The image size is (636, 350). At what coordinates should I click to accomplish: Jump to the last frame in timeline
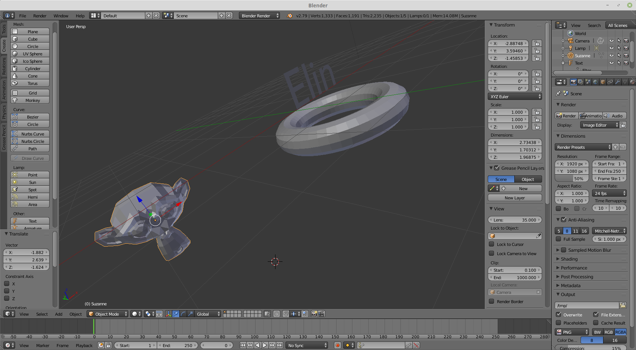(x=280, y=345)
